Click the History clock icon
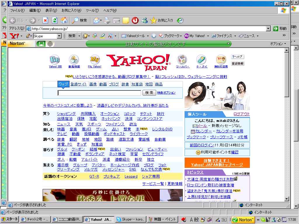The image size is (299, 224). 180,20
